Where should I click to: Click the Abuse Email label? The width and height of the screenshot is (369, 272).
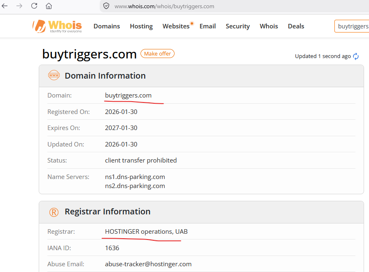[x=65, y=264]
